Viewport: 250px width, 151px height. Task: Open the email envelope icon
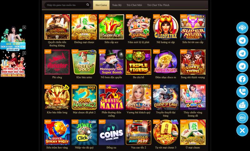[x=242, y=105]
